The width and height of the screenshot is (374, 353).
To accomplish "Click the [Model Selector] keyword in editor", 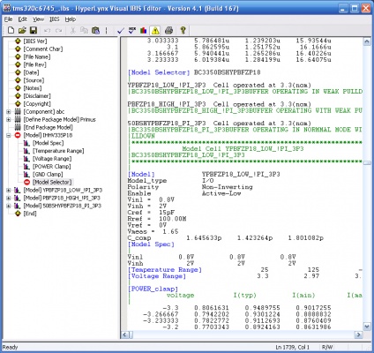I will tap(159, 72).
